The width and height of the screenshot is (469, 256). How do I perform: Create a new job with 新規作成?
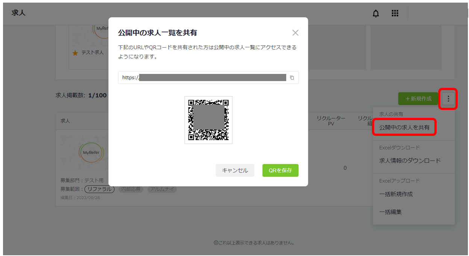coord(418,98)
